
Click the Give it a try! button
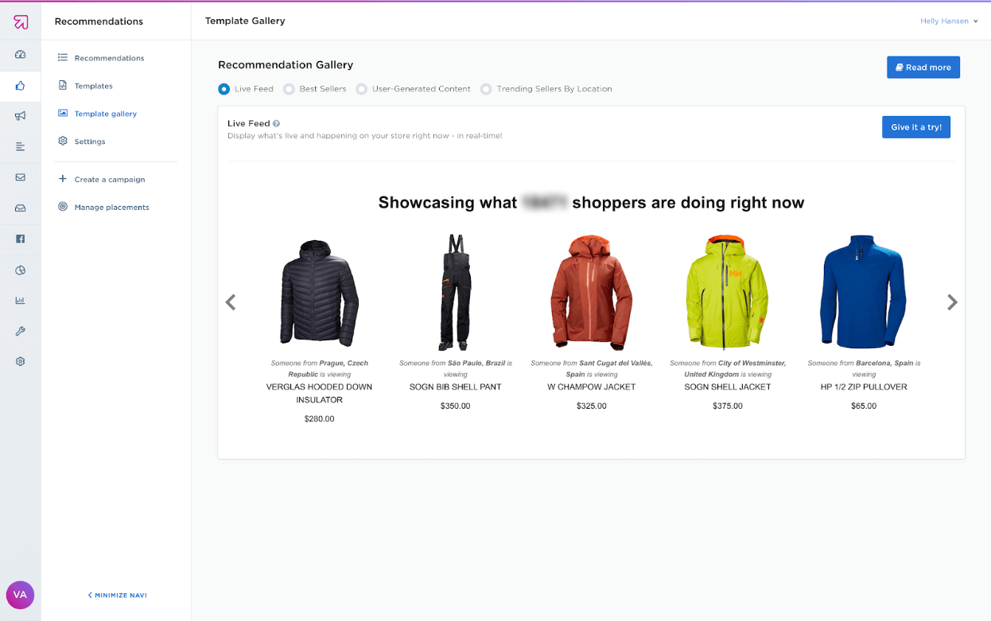(x=916, y=127)
